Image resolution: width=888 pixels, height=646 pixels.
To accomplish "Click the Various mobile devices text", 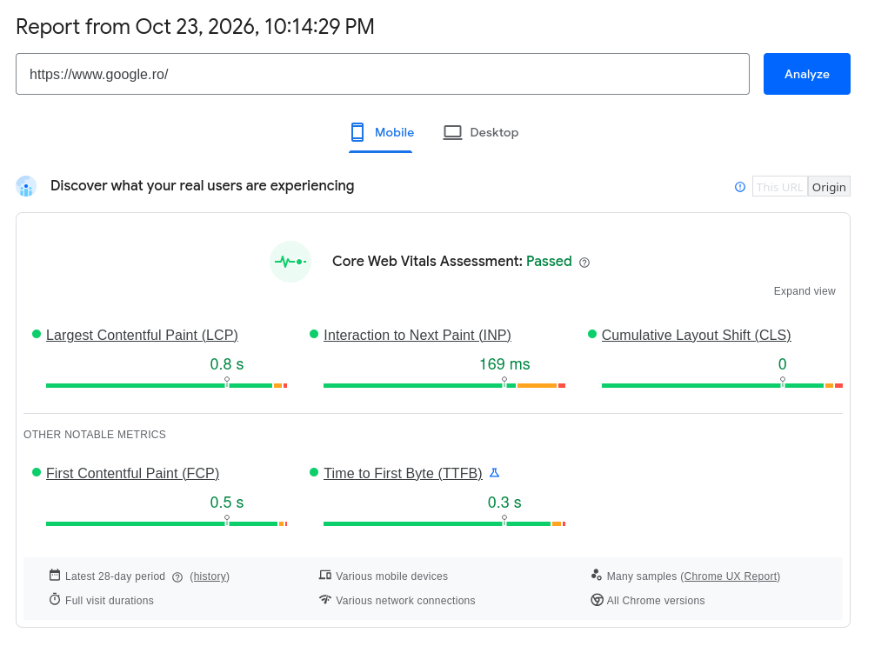I will click(x=392, y=576).
